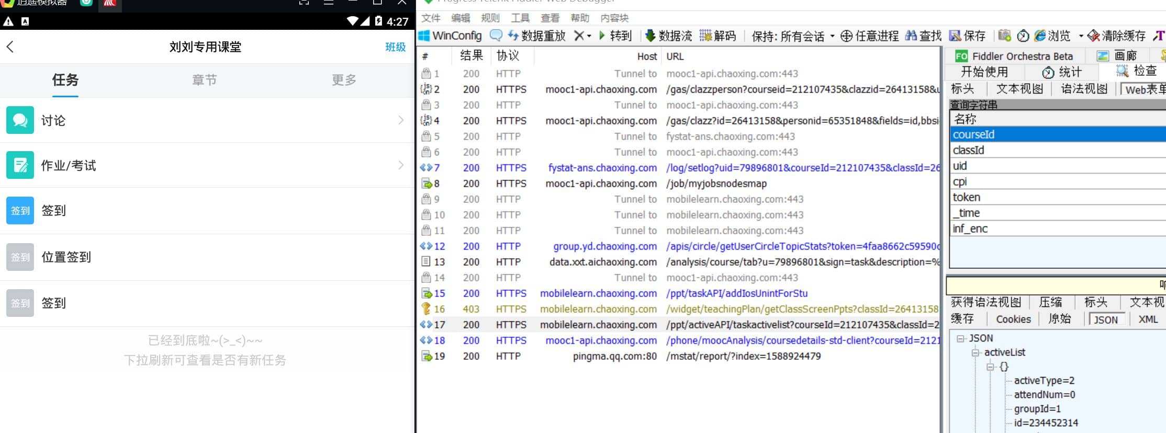Click the camera screenshot icon in Fiddler toolbar
1166x433 pixels.
(1004, 36)
